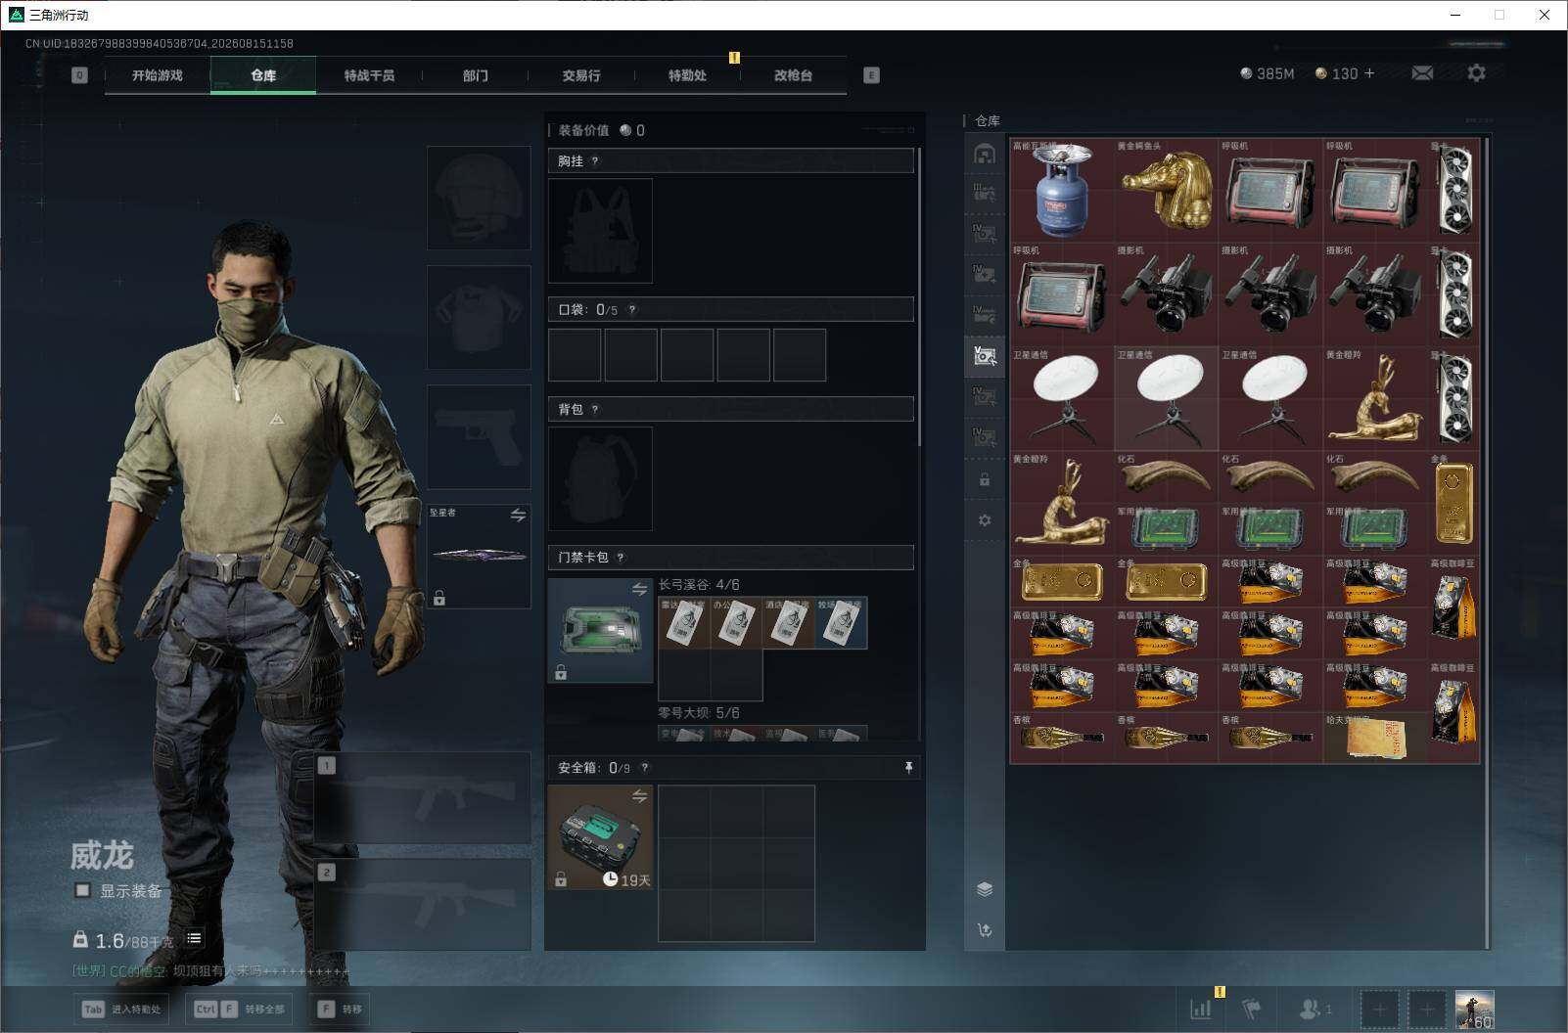The image size is (1568, 1033).
Task: Click the help icon next to 口袋
Action: 632,310
